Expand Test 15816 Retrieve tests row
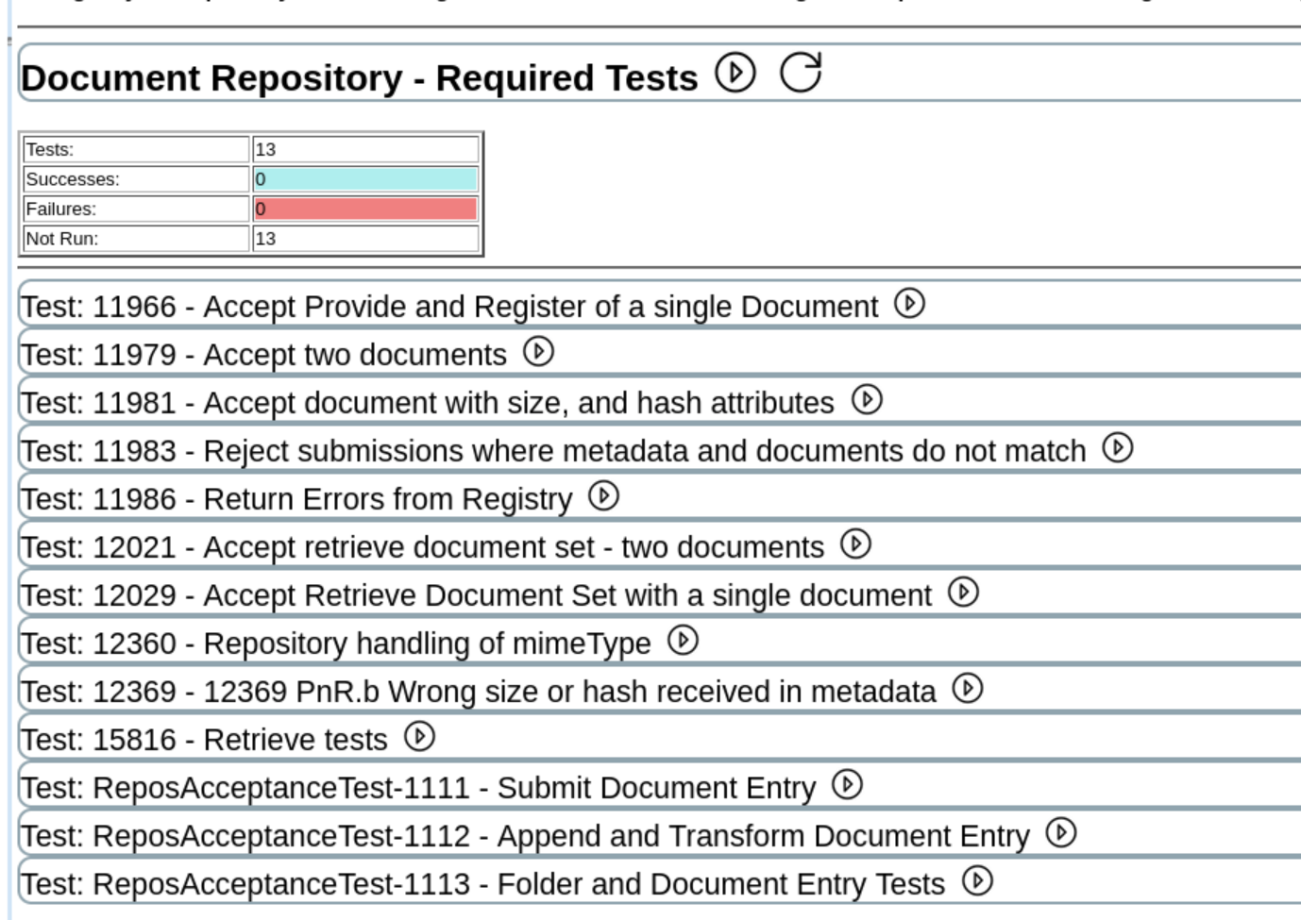This screenshot has width=1301, height=920. coord(203,741)
